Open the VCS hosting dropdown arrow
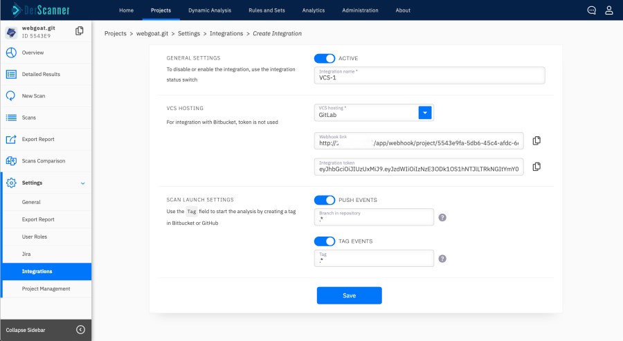 tap(425, 113)
